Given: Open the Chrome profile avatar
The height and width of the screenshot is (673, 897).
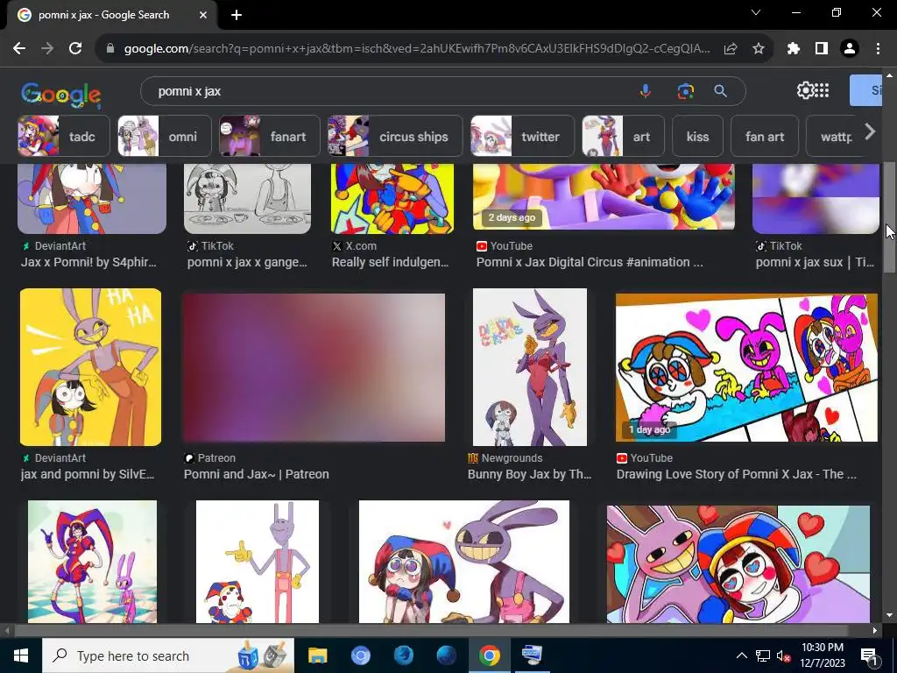Looking at the screenshot, I should click(x=850, y=49).
